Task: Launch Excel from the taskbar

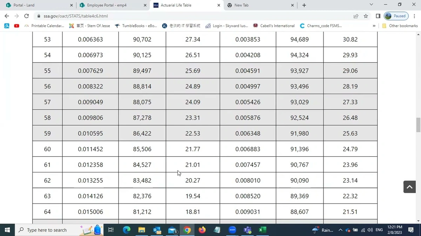Action: pyautogui.click(x=262, y=230)
